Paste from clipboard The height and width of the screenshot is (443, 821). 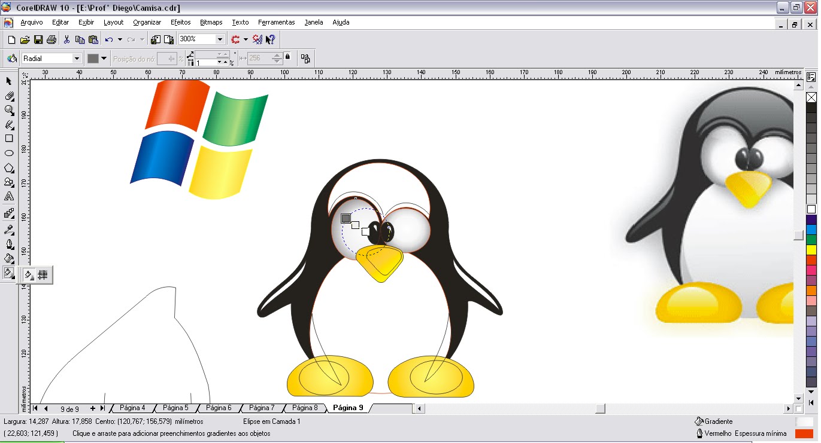tap(93, 39)
